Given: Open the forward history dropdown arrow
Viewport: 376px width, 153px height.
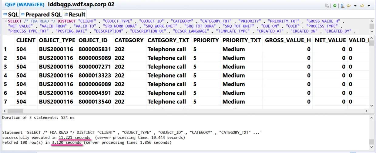Looking at the screenshot, I should (x=369, y=6).
